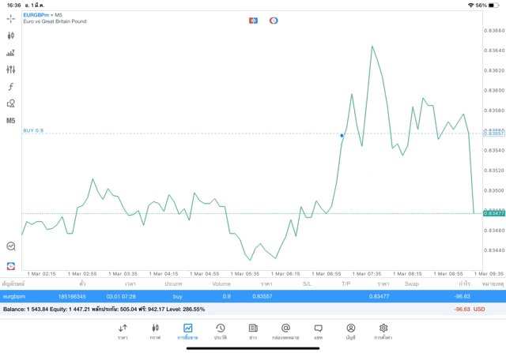
Task: Tap the BUY 0.9 order line label
Action: click(x=33, y=130)
